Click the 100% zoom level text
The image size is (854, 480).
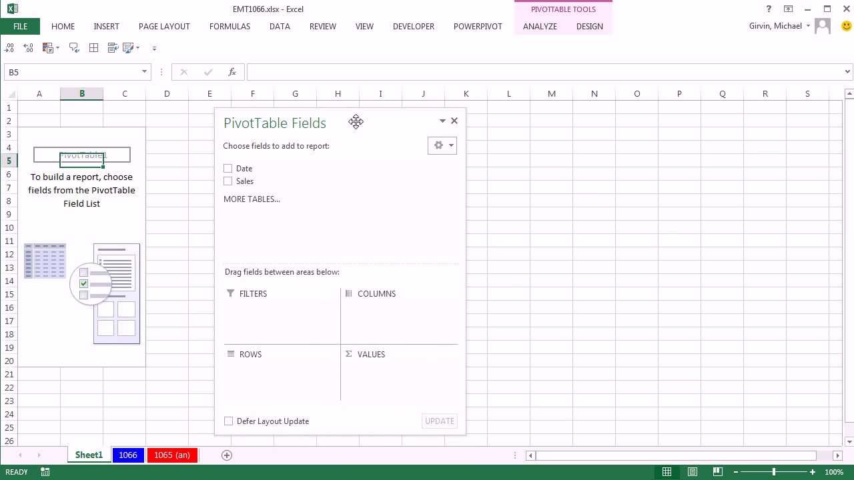[x=834, y=472]
